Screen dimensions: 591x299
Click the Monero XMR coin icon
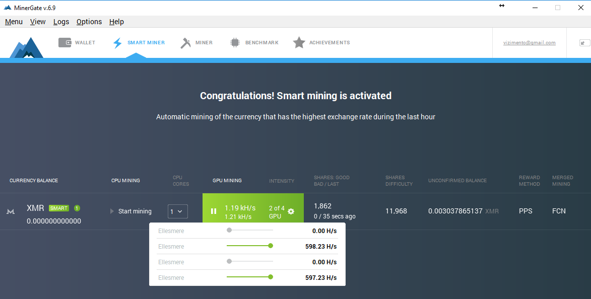click(11, 211)
